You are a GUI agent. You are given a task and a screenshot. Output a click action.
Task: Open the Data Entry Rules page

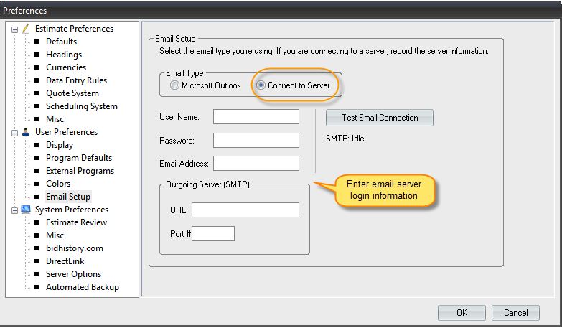76,80
